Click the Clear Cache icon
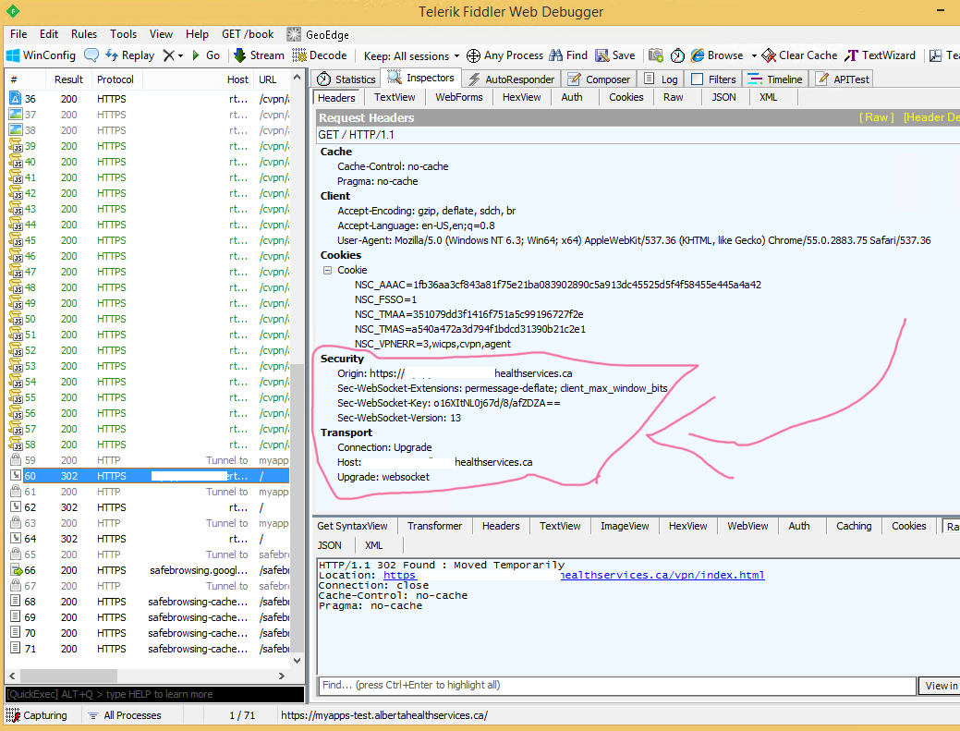 coord(798,55)
